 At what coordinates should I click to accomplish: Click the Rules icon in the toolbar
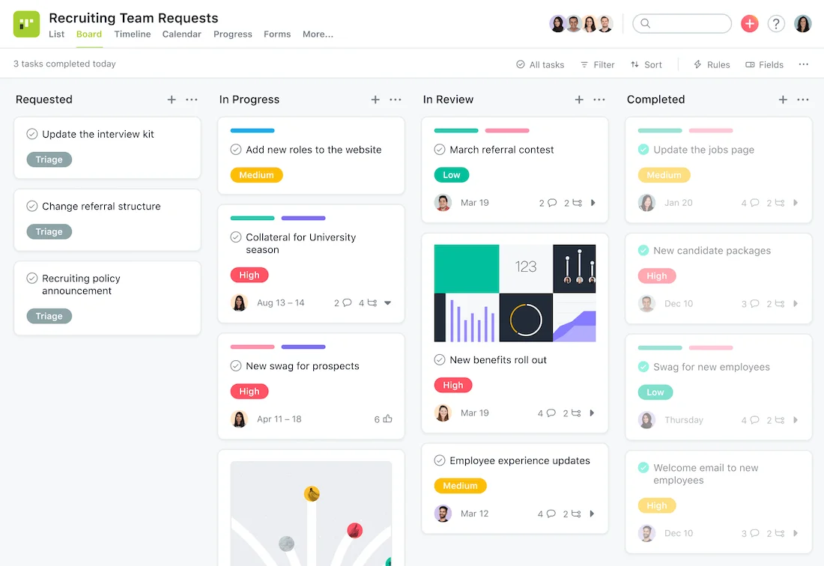(x=697, y=64)
